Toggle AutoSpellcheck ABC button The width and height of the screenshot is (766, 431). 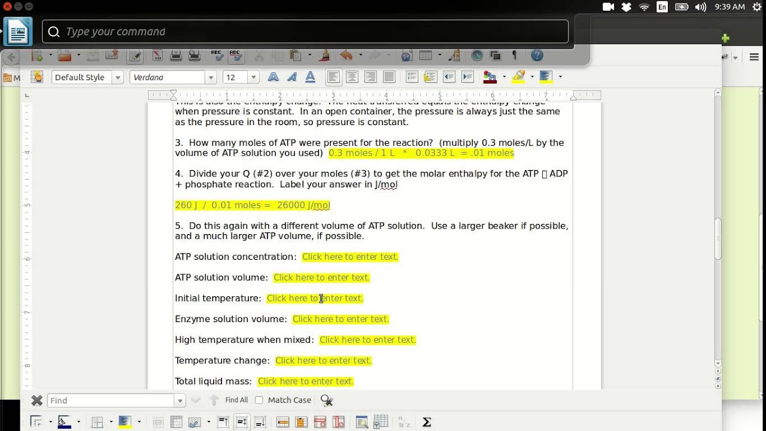click(236, 56)
